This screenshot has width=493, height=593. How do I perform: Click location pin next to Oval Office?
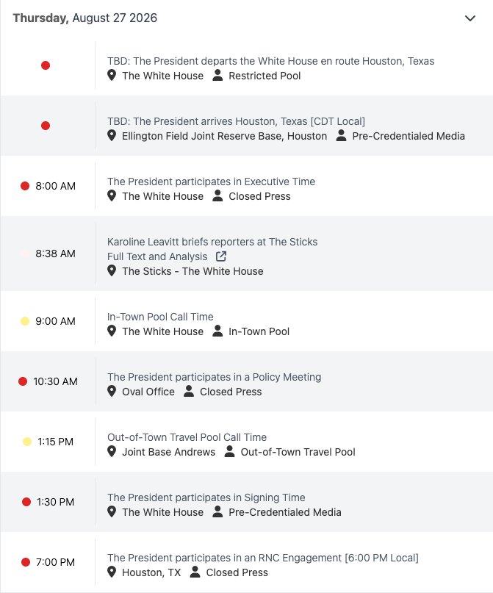[112, 391]
